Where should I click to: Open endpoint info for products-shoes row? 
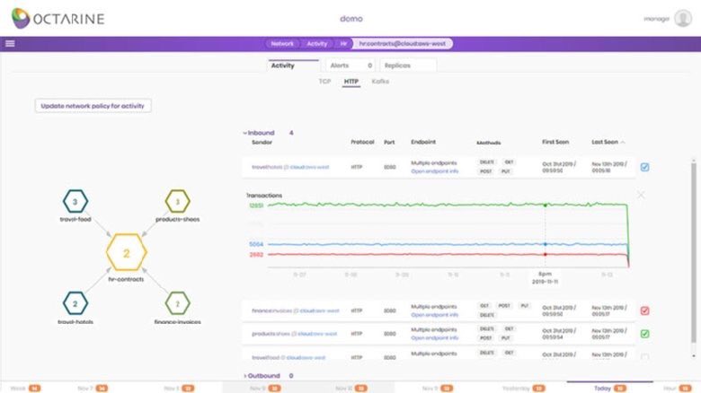[435, 338]
